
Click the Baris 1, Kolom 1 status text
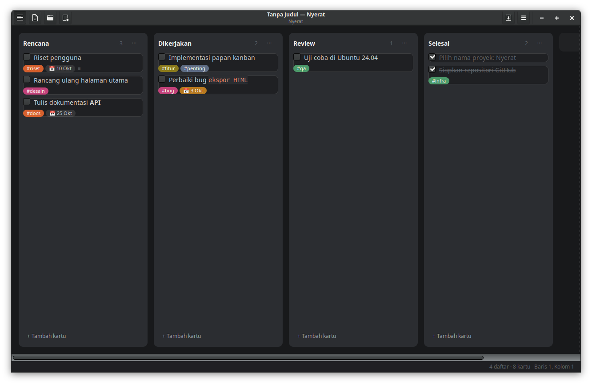point(554,367)
